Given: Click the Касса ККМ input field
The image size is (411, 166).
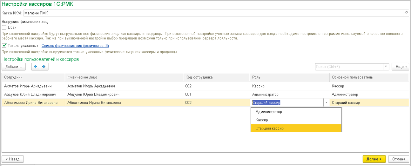Looking at the screenshot, I should pyautogui.click(x=212, y=13).
